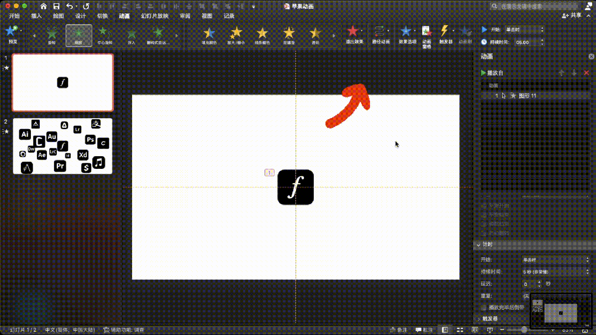Click the Home icon in title bar

44,6
